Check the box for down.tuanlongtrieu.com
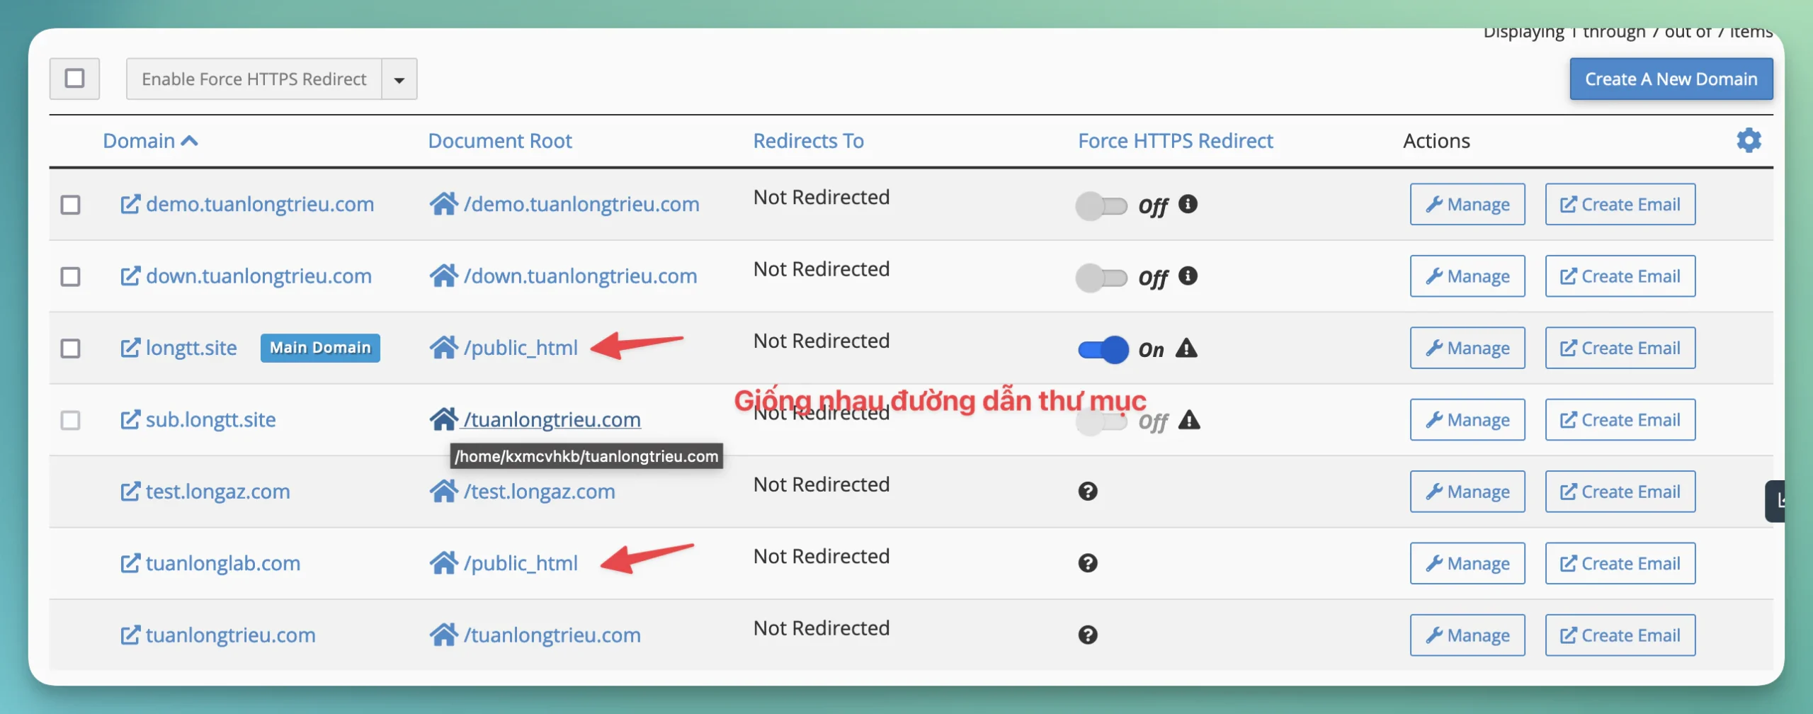This screenshot has height=714, width=1813. pos(70,276)
